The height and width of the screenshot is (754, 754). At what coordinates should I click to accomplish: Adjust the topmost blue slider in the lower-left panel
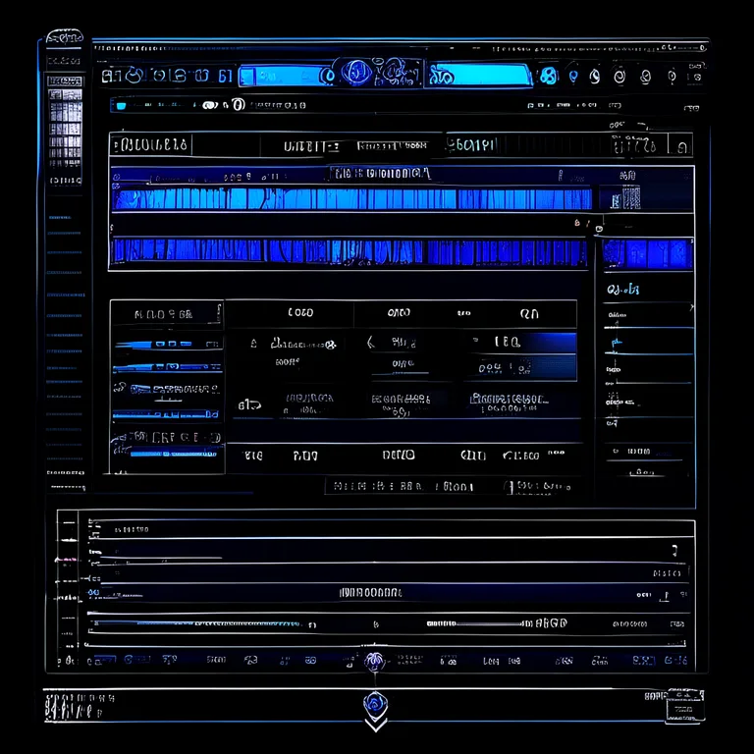[x=168, y=344]
